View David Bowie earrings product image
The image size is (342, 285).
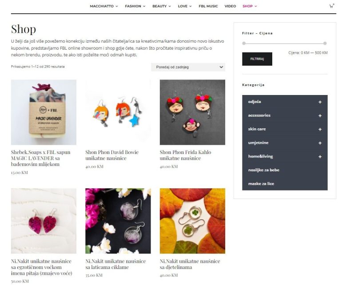click(118, 112)
